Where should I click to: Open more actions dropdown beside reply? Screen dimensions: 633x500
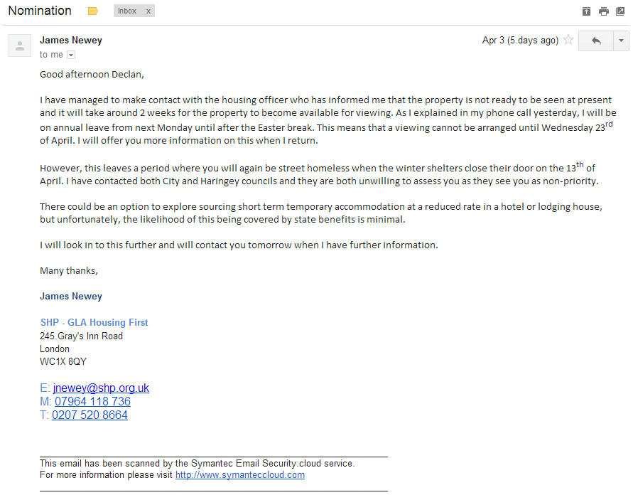tap(621, 41)
